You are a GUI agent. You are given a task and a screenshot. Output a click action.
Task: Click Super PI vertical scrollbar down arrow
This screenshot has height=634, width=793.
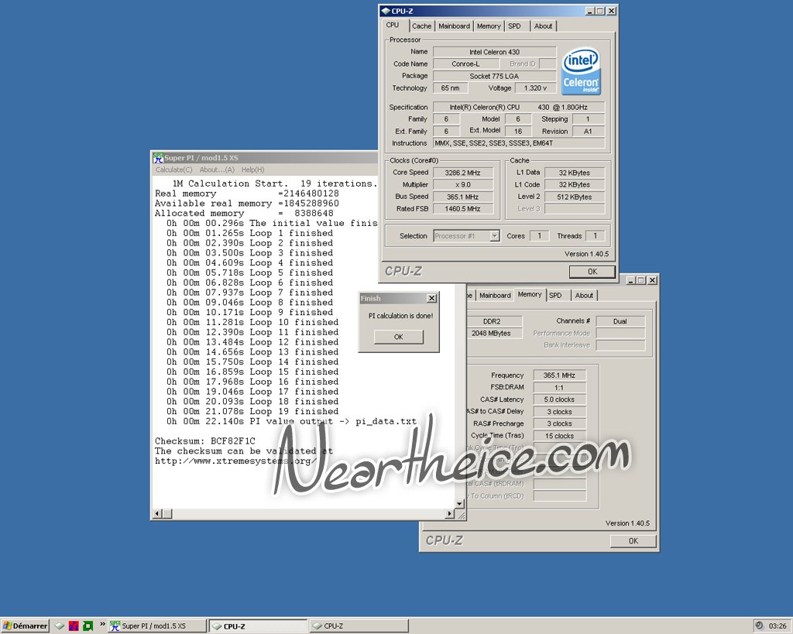tap(460, 503)
